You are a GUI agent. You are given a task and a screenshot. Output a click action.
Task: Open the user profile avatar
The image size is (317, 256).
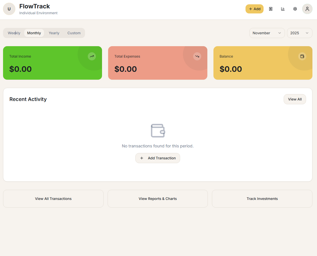pyautogui.click(x=307, y=9)
